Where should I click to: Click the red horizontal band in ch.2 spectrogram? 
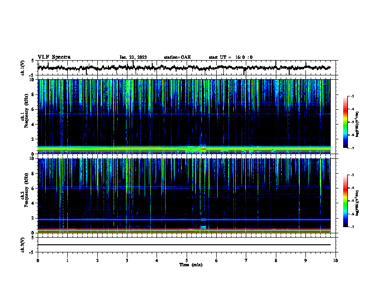(x=184, y=229)
